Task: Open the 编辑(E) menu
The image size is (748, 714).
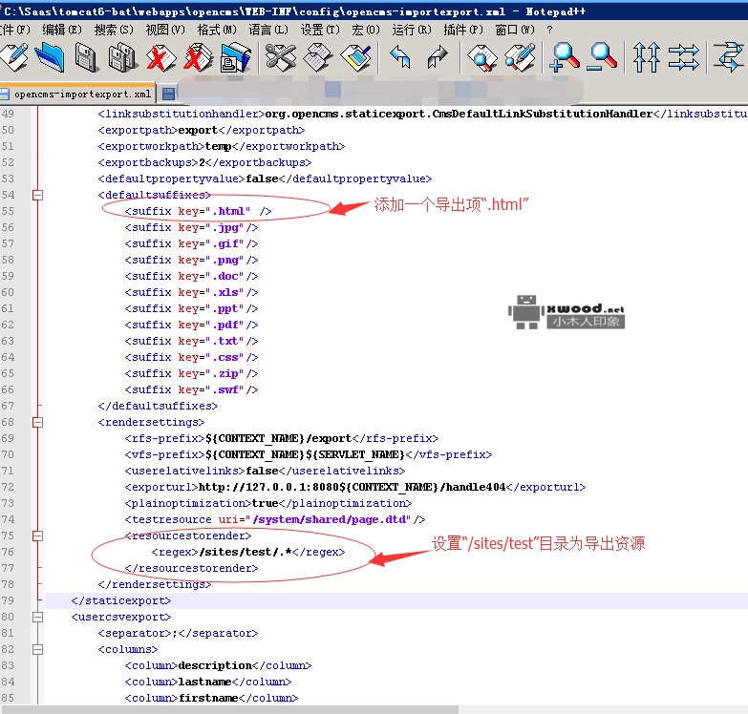Action: point(62,30)
